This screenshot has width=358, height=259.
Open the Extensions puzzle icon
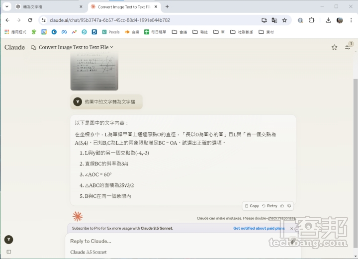(x=312, y=20)
